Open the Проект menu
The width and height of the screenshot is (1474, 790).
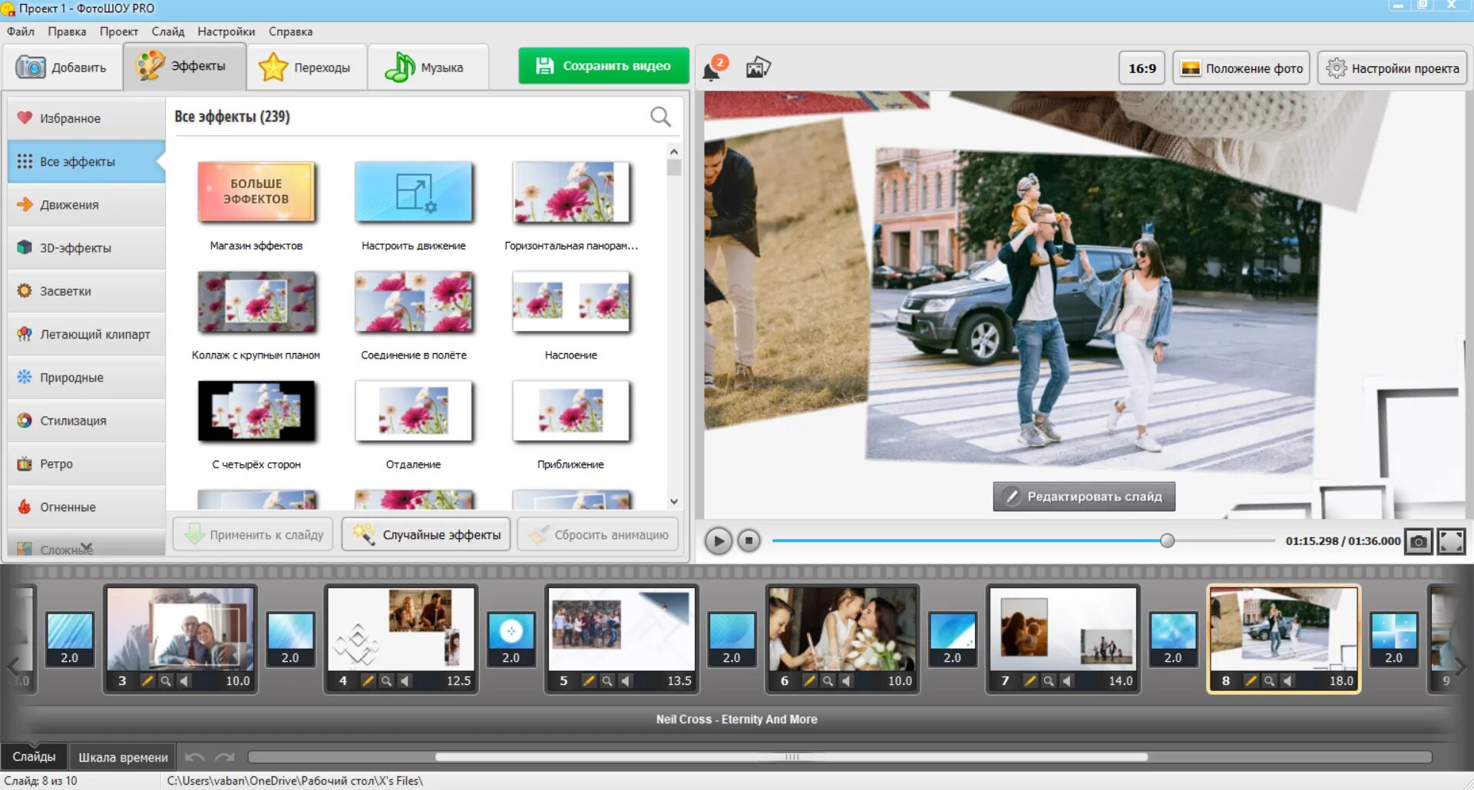pos(119,31)
